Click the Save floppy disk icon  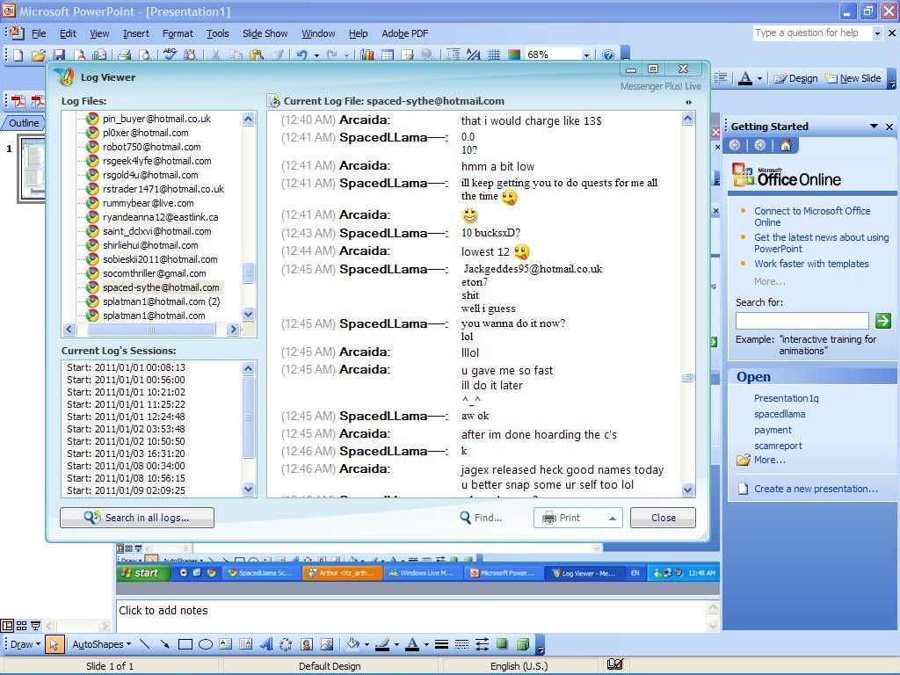[x=59, y=54]
